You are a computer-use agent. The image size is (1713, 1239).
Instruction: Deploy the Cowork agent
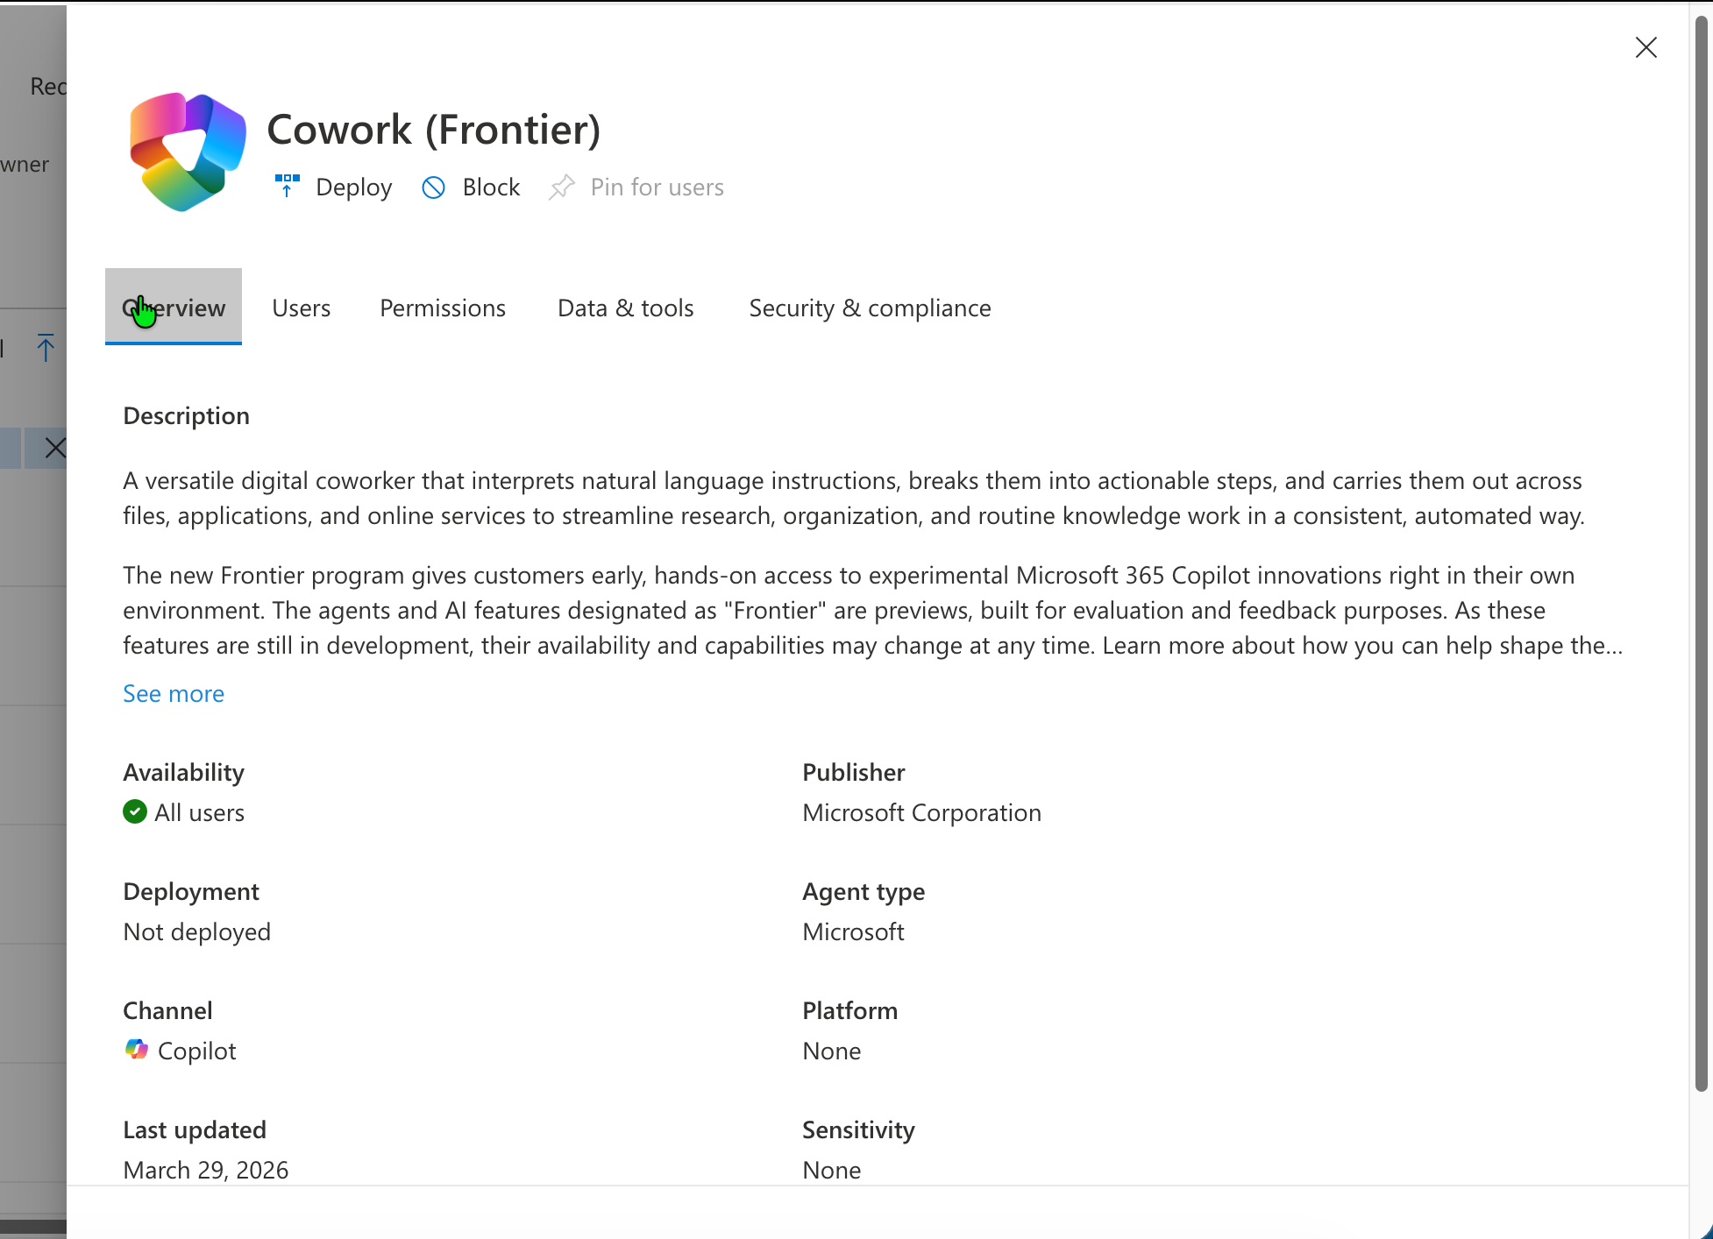coord(352,187)
